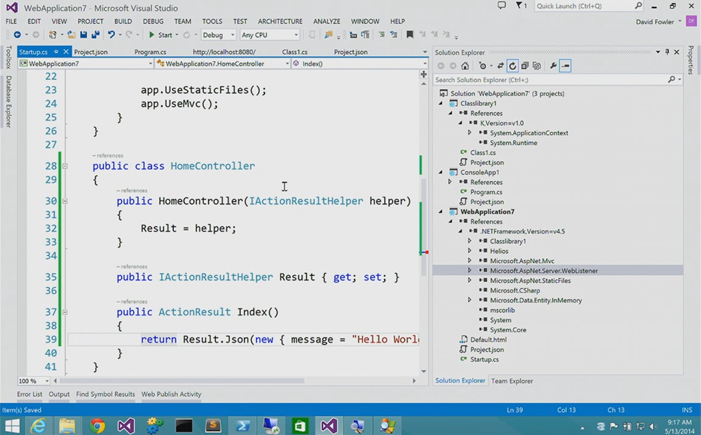Expand the System.ApplicationContext reference
The width and height of the screenshot is (701, 435).
click(x=470, y=133)
